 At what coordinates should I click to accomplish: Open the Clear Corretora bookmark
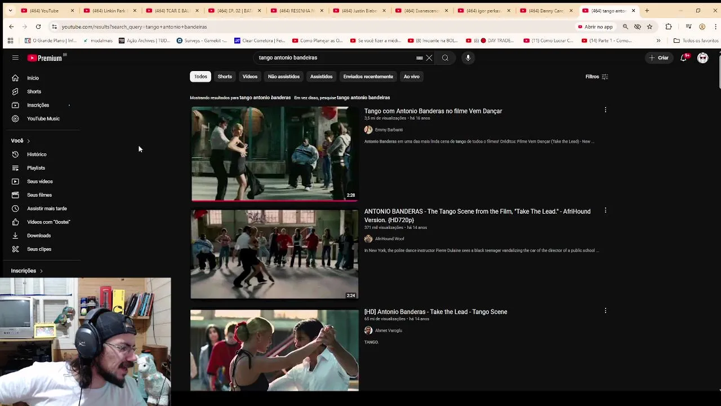click(260, 41)
